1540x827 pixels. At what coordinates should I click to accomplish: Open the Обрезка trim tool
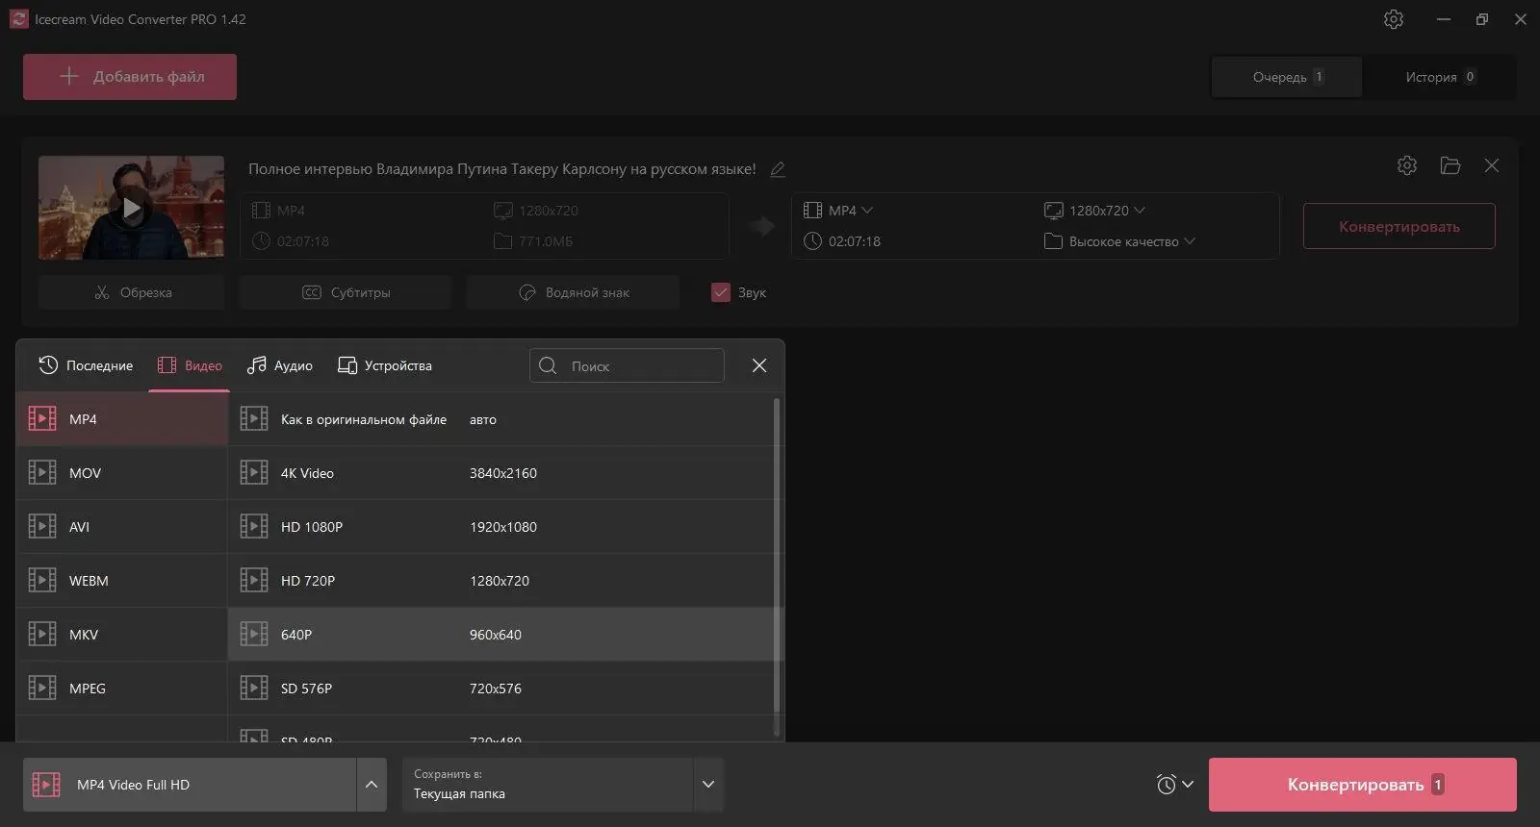click(132, 292)
